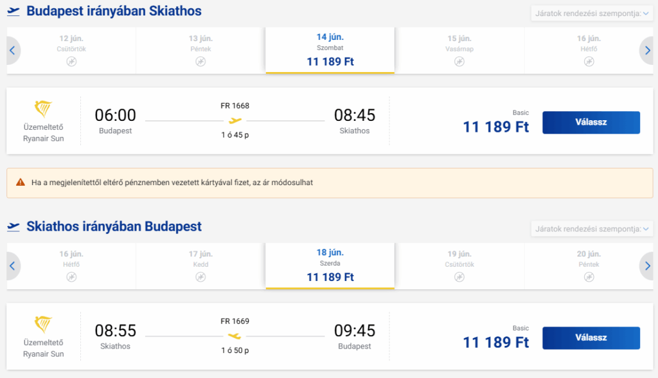Select the 14 jún. Szombat date tab
The width and height of the screenshot is (658, 378).
click(x=330, y=50)
